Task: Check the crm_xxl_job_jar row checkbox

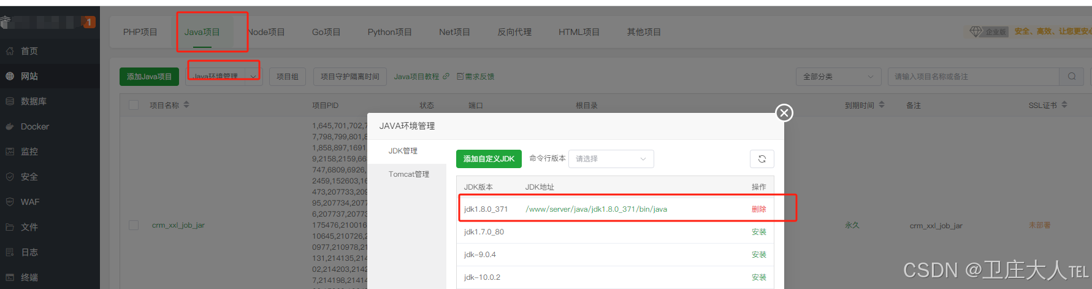Action: pyautogui.click(x=134, y=225)
